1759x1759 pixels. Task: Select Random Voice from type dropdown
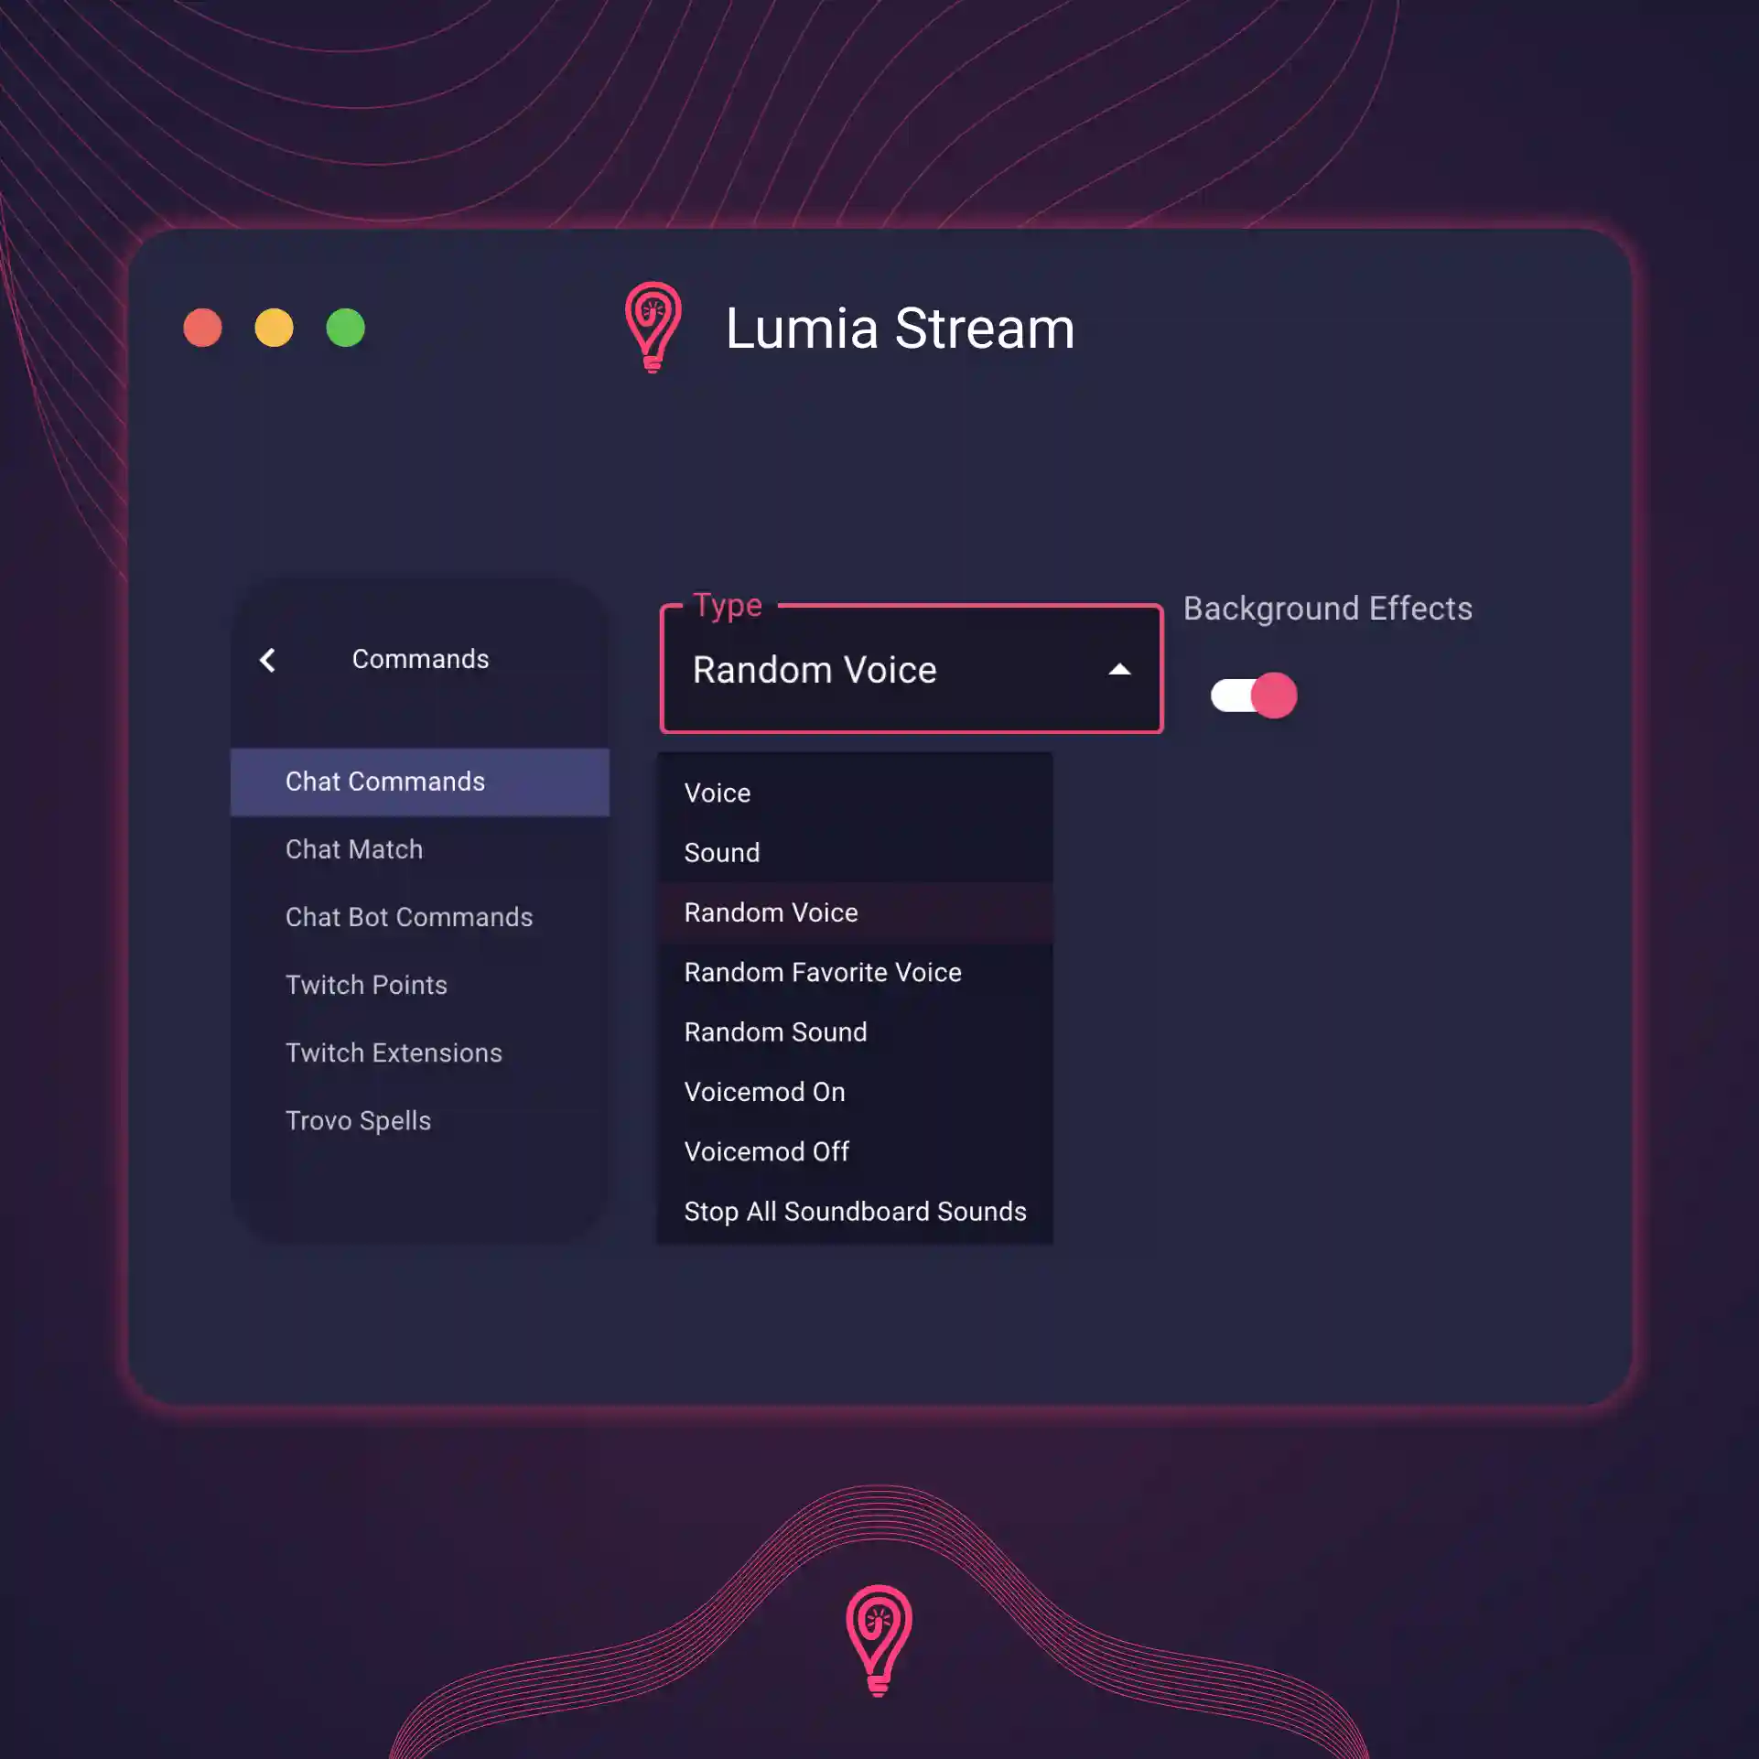pos(770,912)
